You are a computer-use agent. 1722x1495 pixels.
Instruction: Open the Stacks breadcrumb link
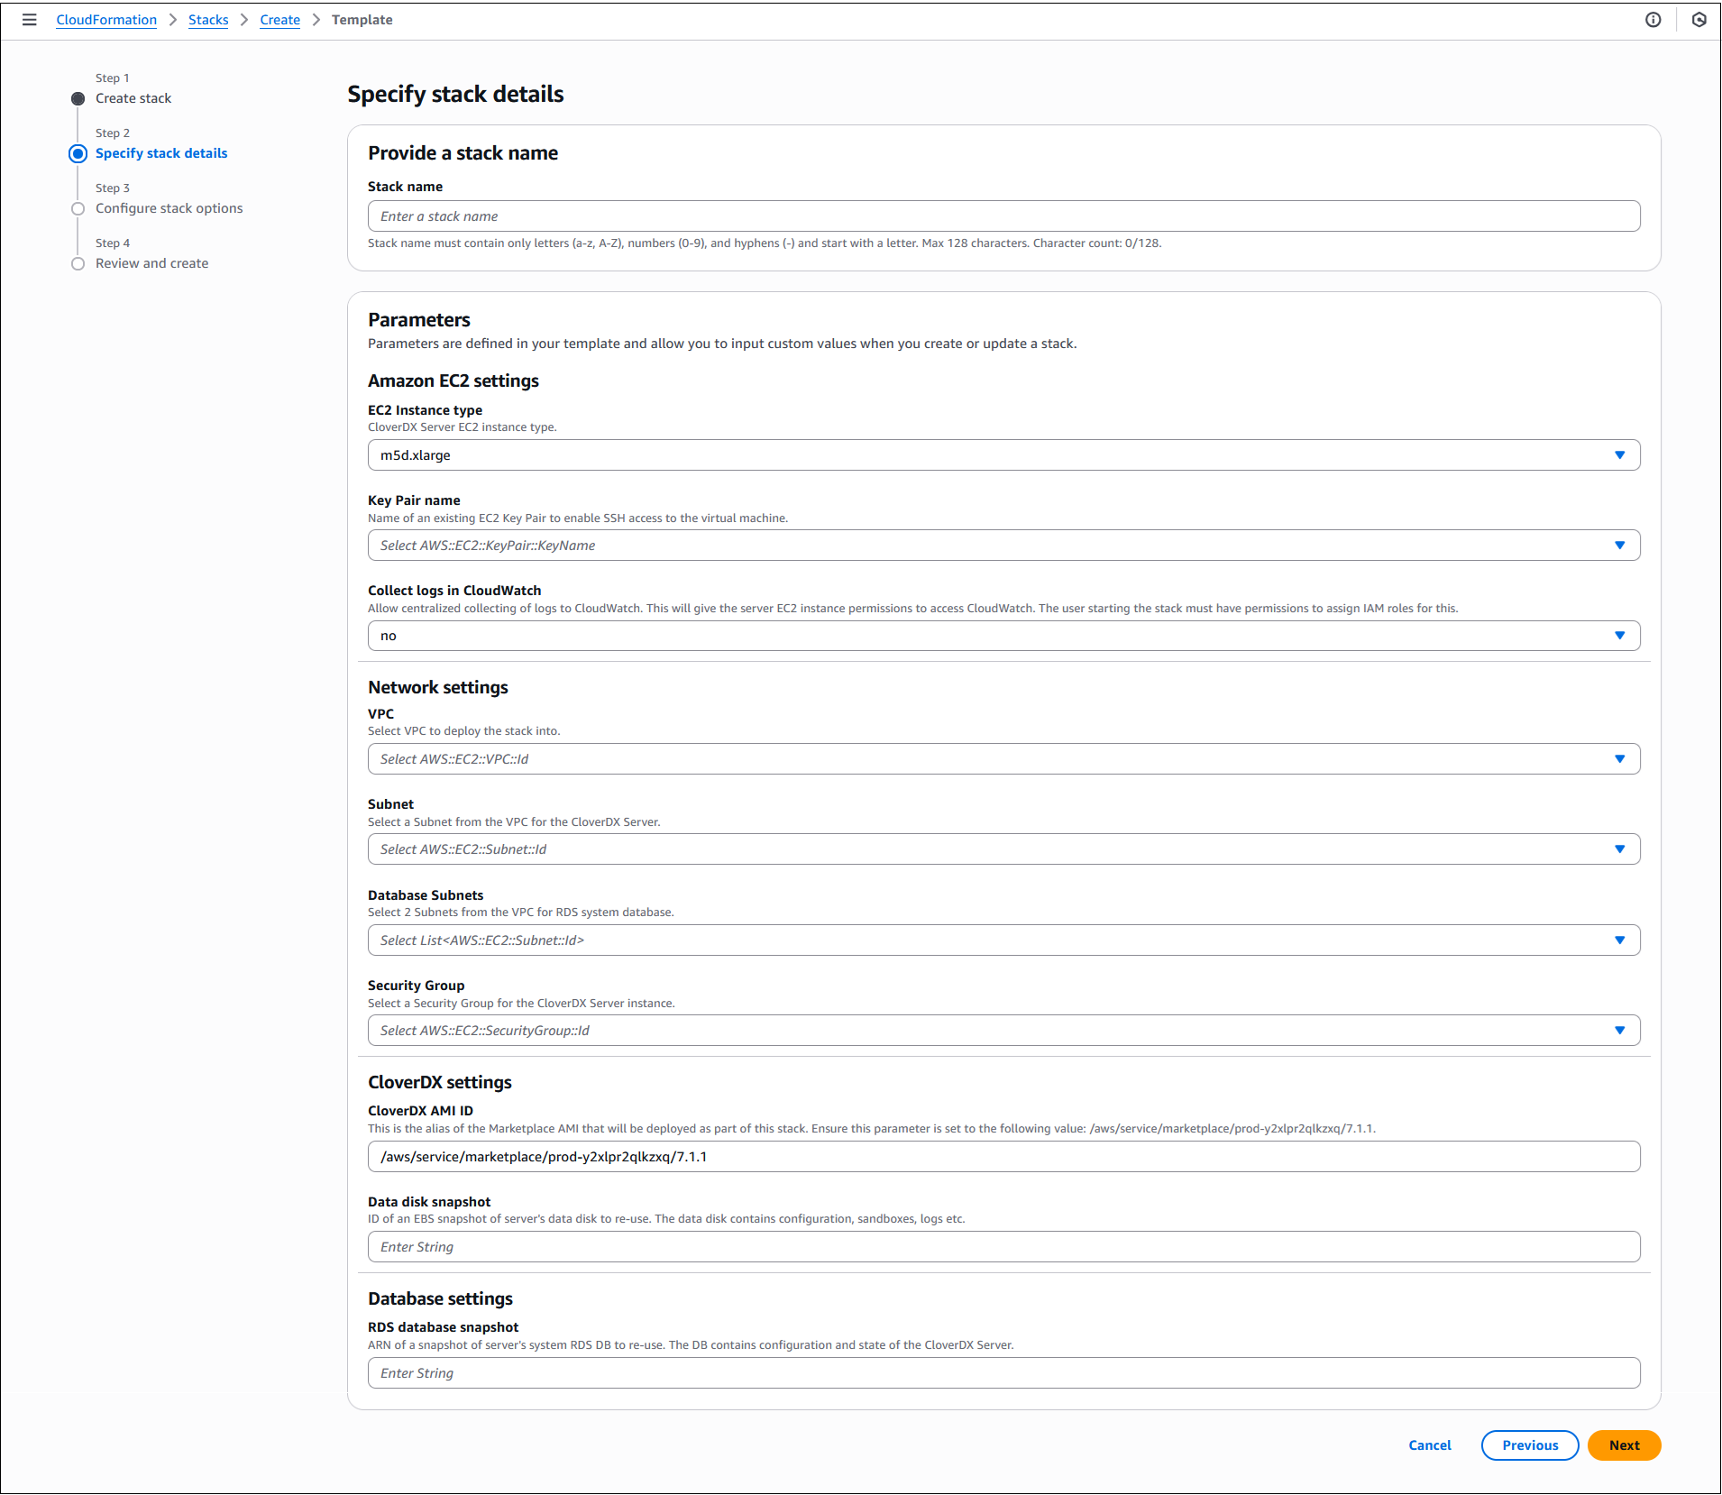(x=208, y=19)
